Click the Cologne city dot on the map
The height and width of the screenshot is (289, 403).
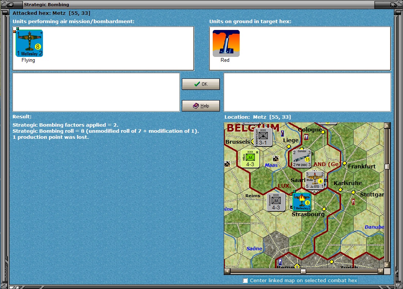tap(323, 132)
